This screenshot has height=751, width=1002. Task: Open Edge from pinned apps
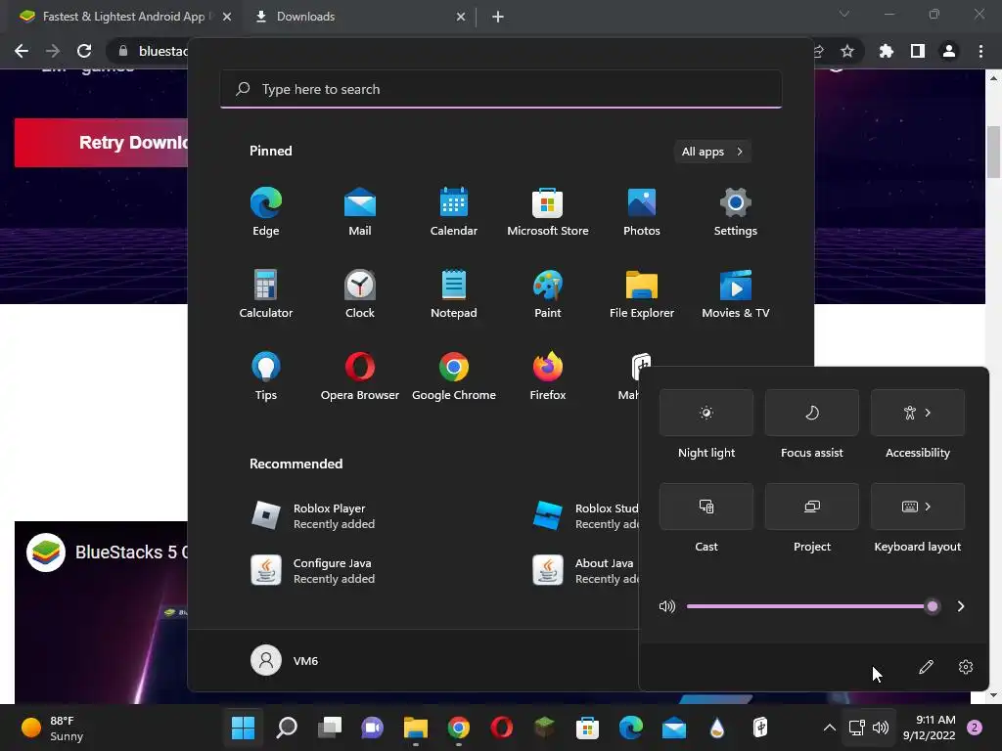(266, 211)
